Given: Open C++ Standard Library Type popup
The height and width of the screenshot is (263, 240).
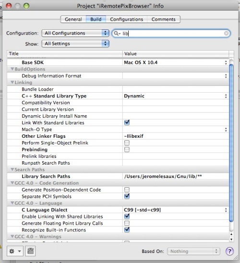Looking at the screenshot, I should point(226,96).
